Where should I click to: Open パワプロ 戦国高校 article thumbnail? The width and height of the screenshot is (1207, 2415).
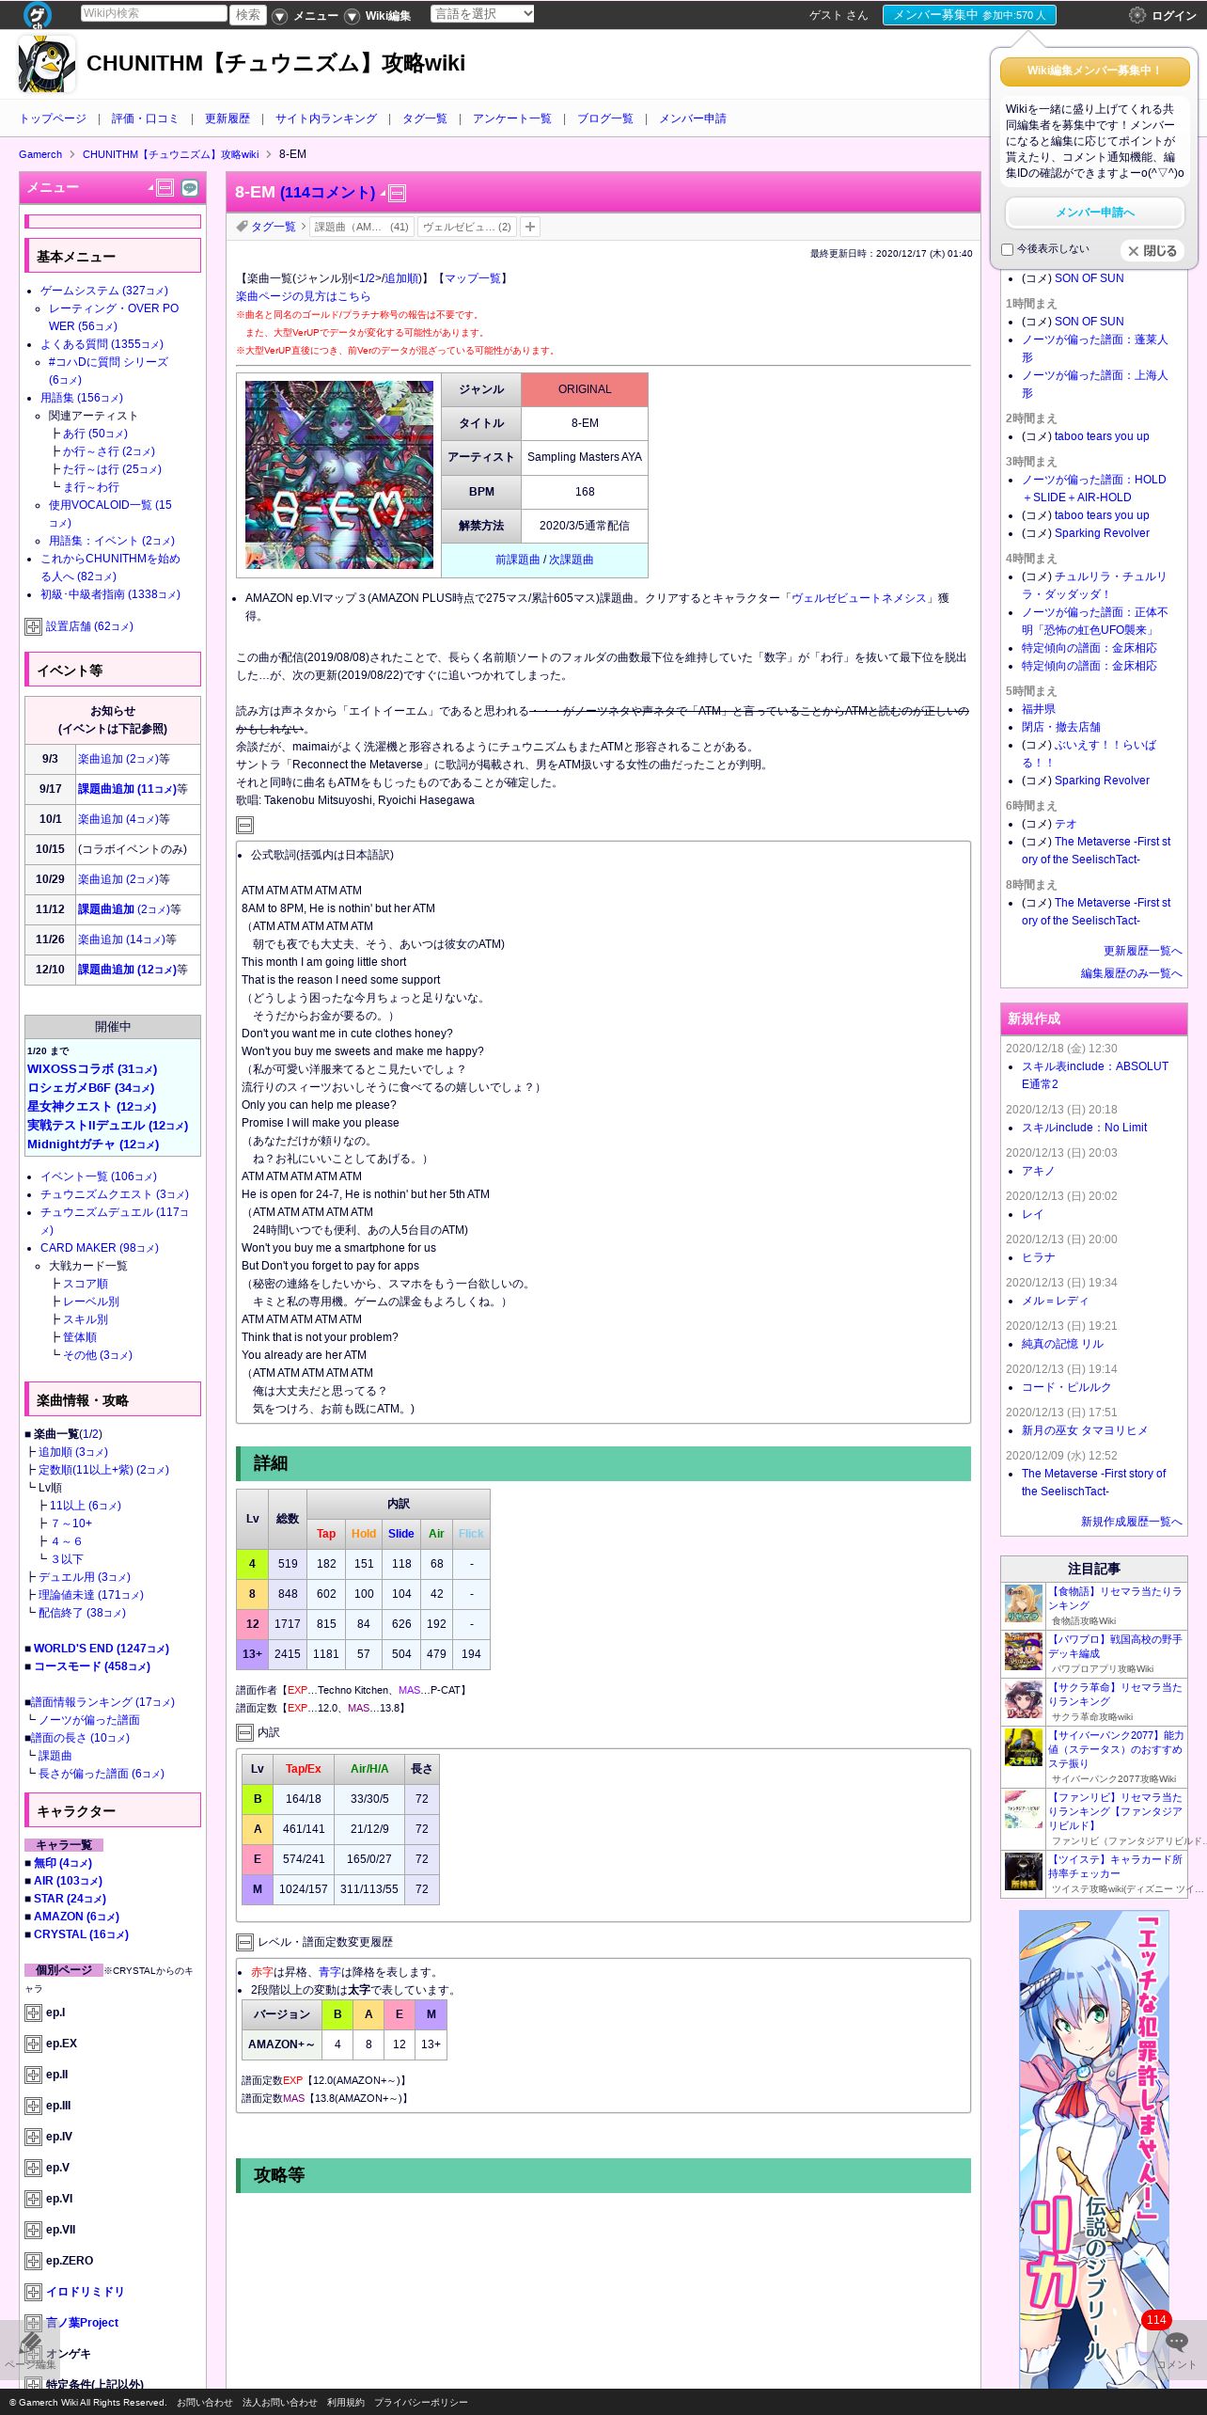1024,1652
